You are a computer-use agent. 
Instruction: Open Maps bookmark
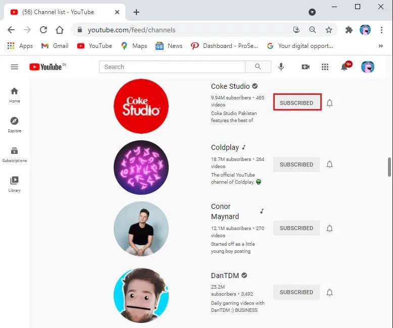[x=134, y=46]
